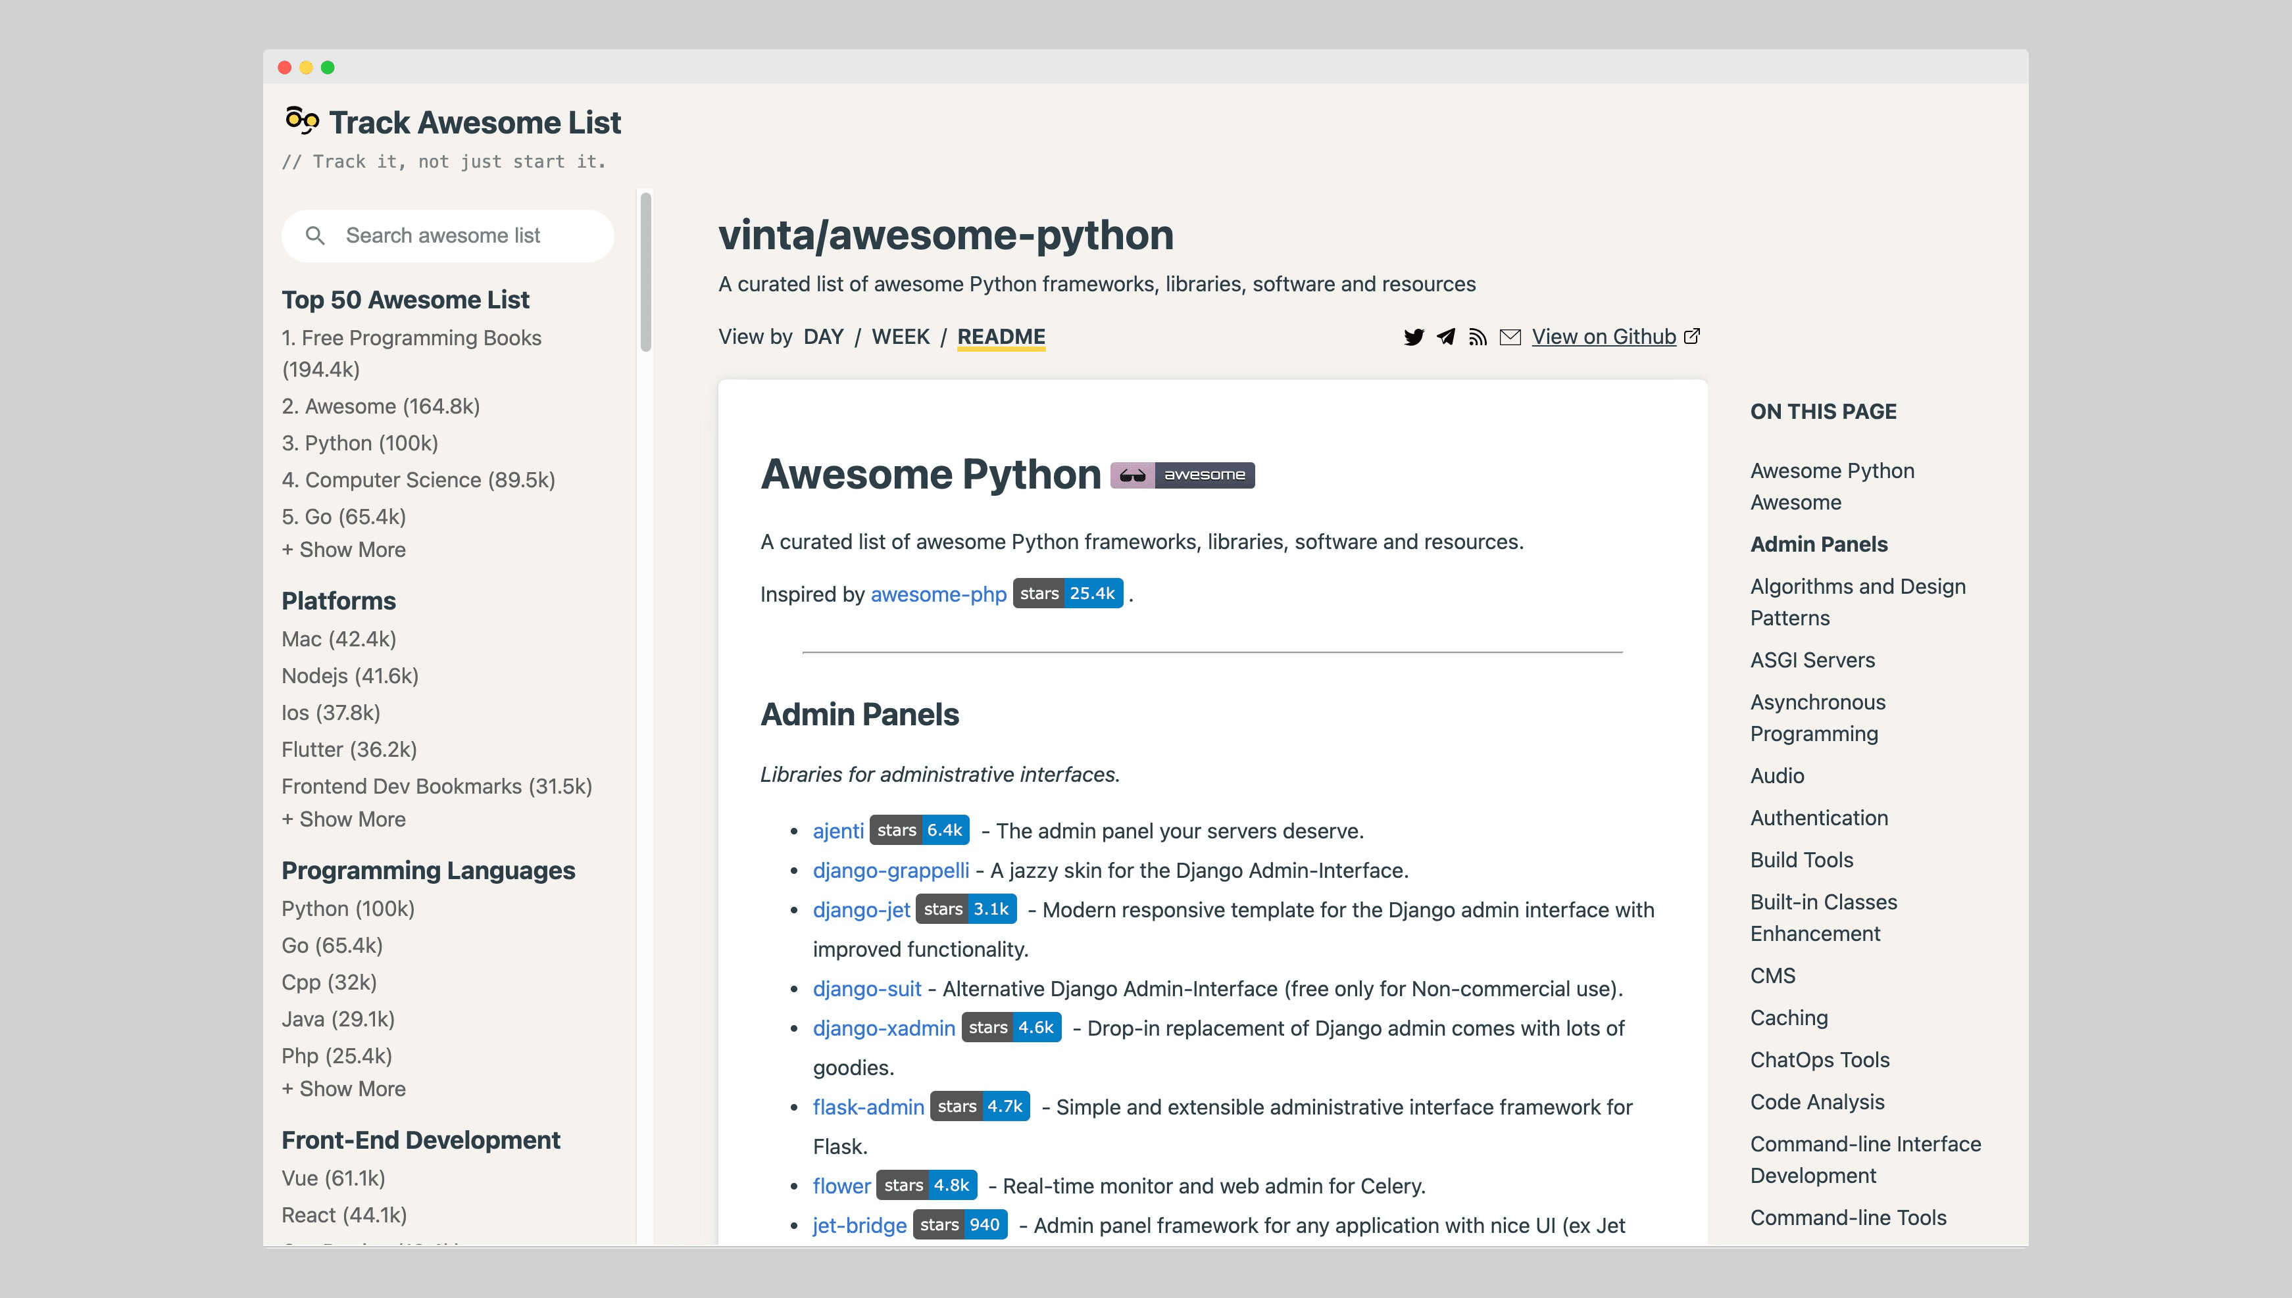2292x1298 pixels.
Task: Open Php (25.4k) language list
Action: (x=337, y=1057)
